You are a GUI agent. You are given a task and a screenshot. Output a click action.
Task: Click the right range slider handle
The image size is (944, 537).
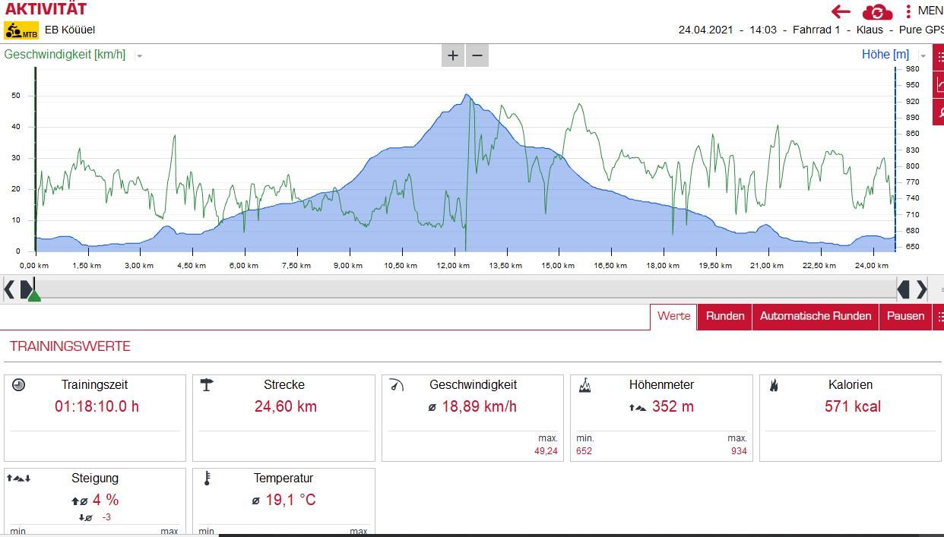point(904,289)
